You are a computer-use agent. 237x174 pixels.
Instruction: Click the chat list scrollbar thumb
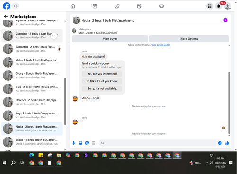click(x=65, y=101)
